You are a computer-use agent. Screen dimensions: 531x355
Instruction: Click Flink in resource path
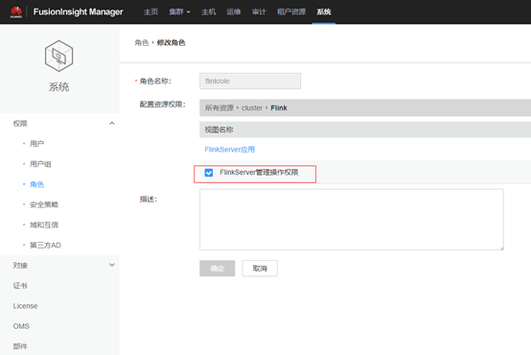click(279, 107)
